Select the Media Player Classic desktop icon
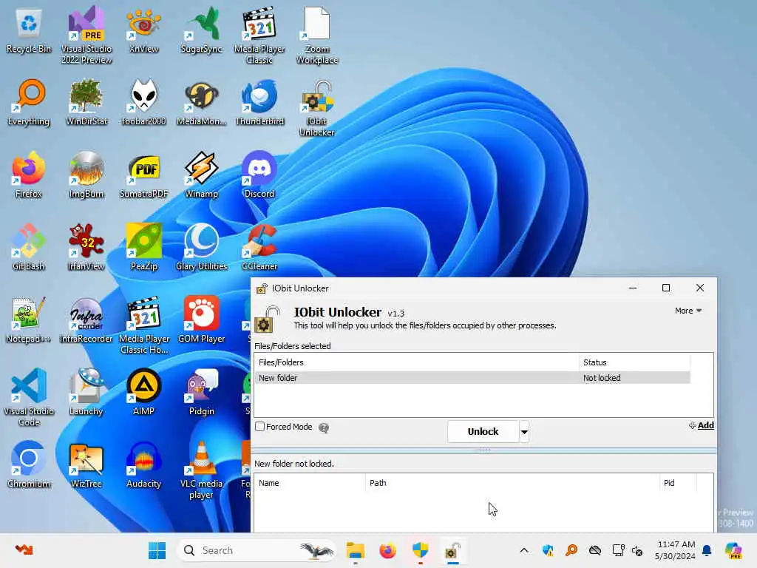 click(259, 35)
